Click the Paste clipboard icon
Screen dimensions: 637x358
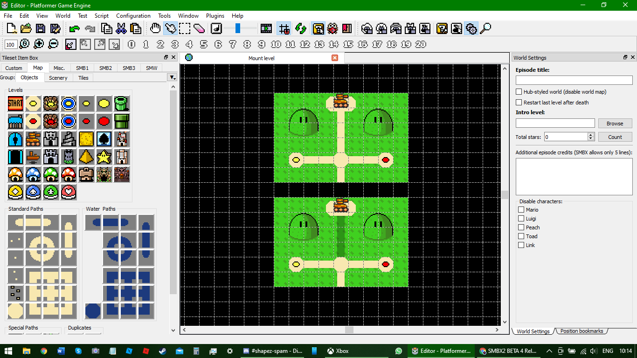click(x=136, y=28)
